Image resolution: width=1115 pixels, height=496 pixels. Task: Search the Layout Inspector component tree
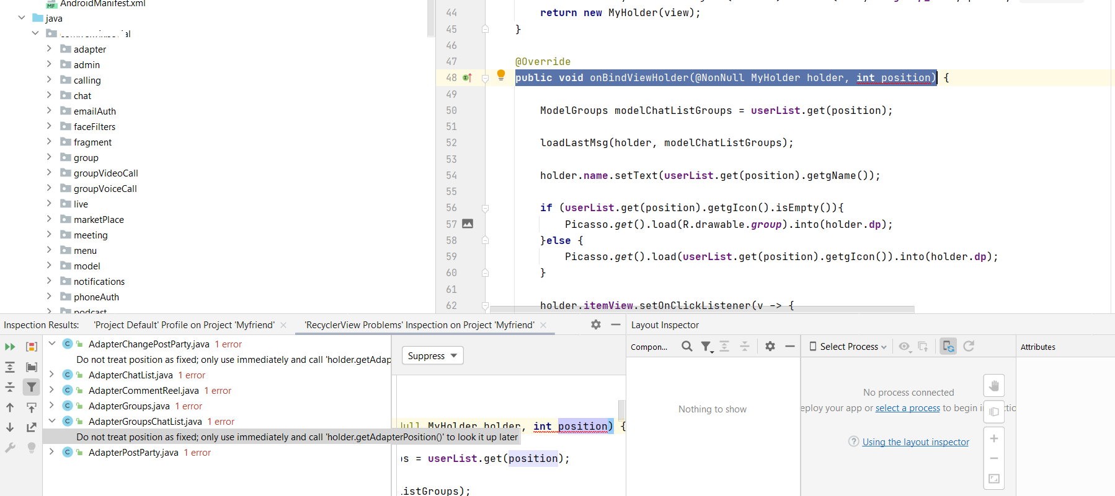[x=687, y=347]
